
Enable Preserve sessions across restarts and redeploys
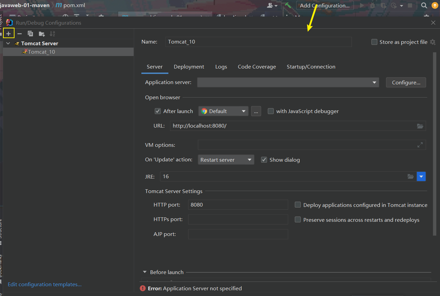tap(298, 220)
